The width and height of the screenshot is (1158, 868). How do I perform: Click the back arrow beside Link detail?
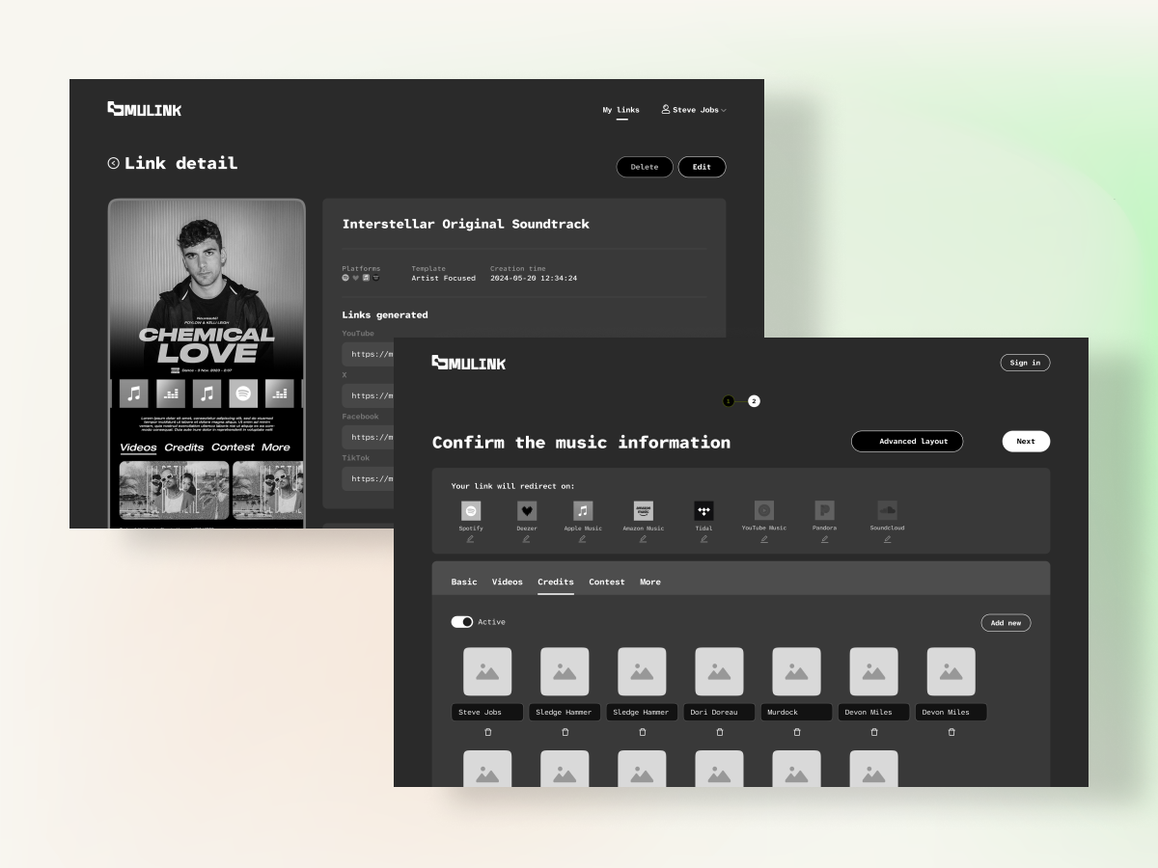click(114, 164)
